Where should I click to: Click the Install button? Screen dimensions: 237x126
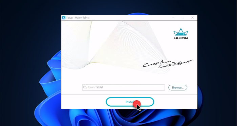(x=130, y=102)
